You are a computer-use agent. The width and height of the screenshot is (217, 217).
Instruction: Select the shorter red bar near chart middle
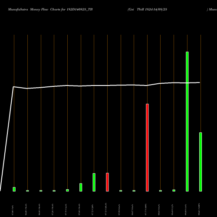107,182
